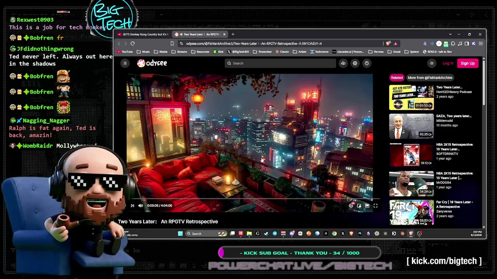This screenshot has height=279, width=497.
Task: Open the Brave Rewards triangle icon
Action: tap(395, 43)
